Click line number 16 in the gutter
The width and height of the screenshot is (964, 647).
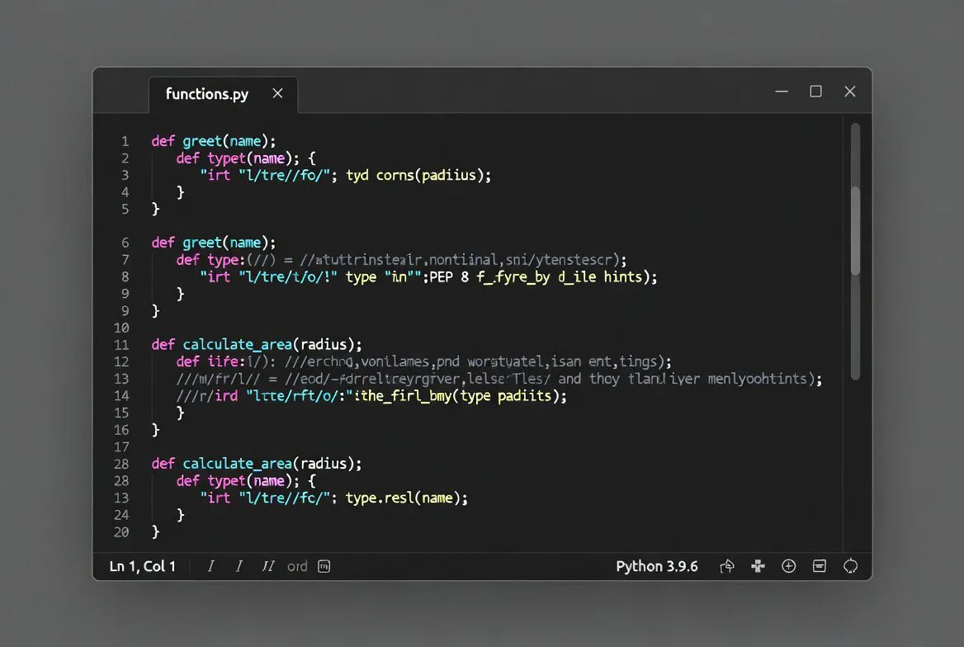(x=121, y=430)
